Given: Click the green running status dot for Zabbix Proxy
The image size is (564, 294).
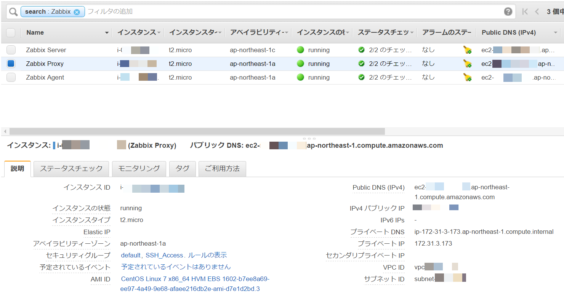Looking at the screenshot, I should click(x=300, y=64).
